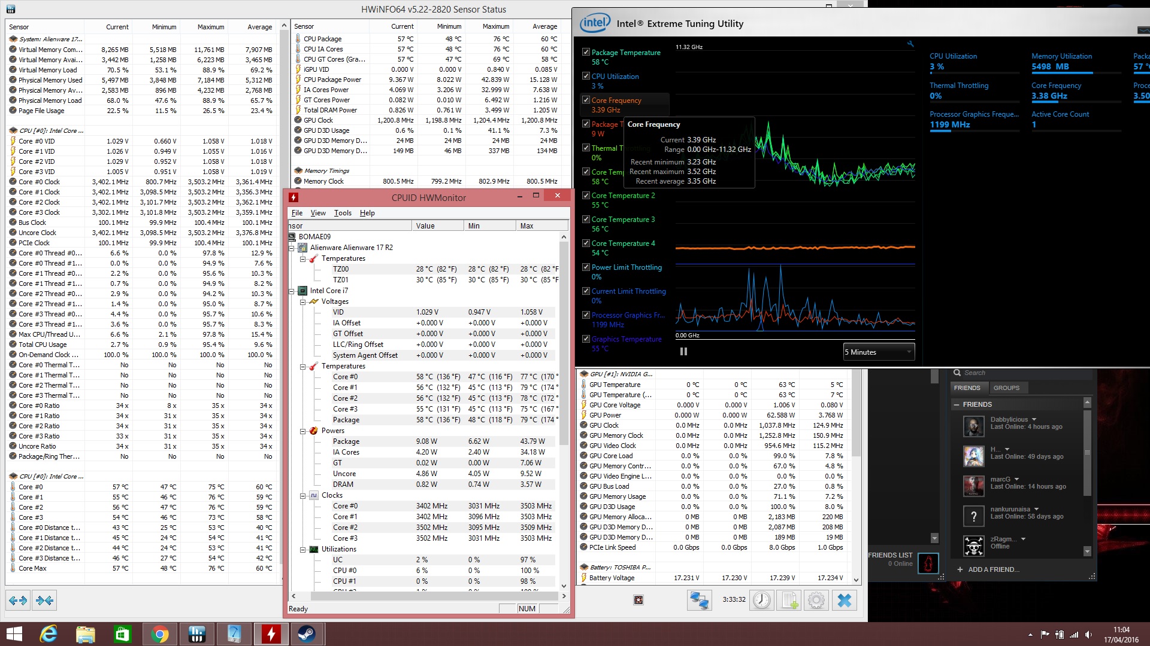Switch to Steam via taskbar icon
The image size is (1150, 646).
307,634
